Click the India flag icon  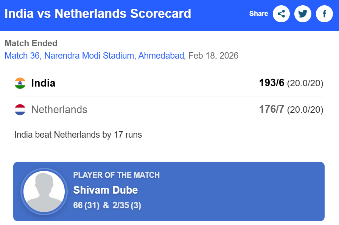pyautogui.click(x=20, y=83)
